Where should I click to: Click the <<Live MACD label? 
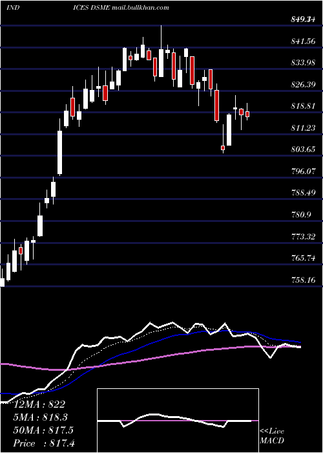tap(272, 436)
